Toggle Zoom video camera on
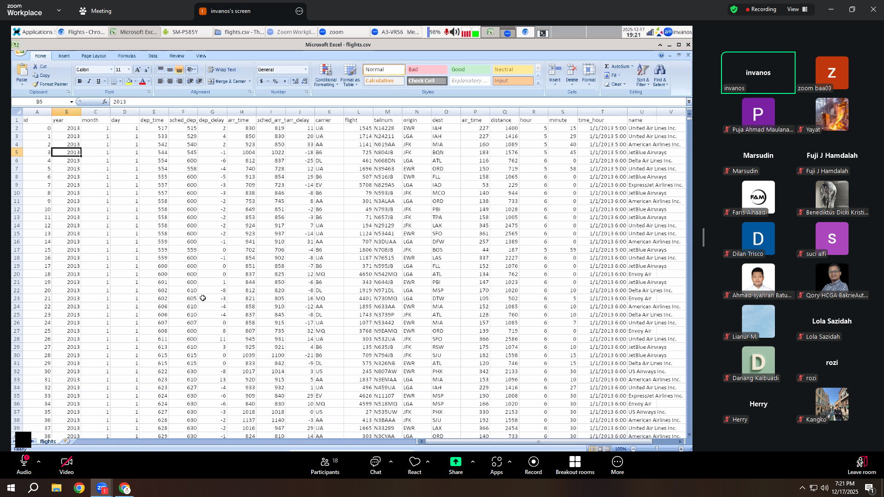Viewport: 884px width, 497px height. point(66,465)
